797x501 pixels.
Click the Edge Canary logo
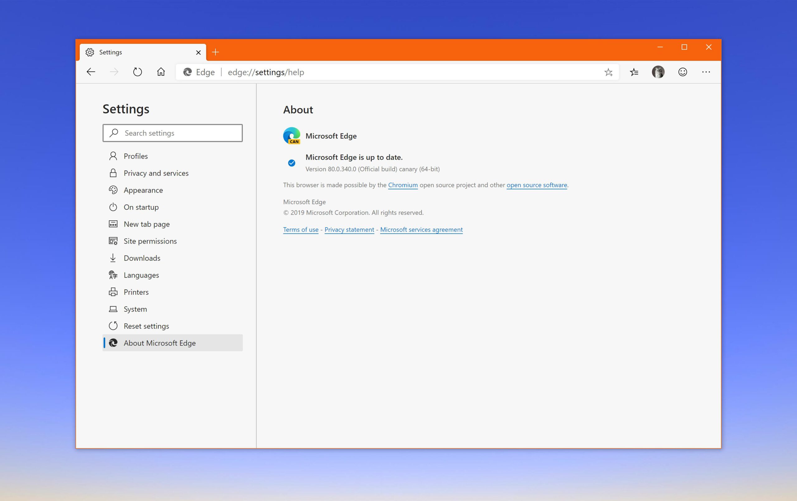pos(292,136)
